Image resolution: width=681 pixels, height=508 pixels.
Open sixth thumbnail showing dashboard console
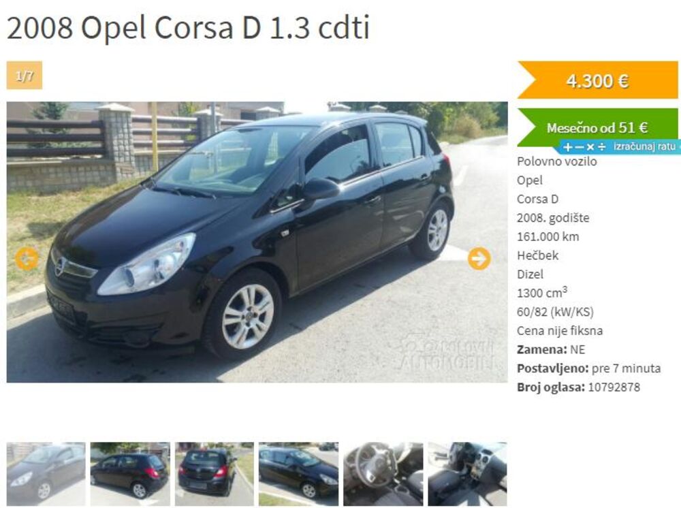pos(467,474)
